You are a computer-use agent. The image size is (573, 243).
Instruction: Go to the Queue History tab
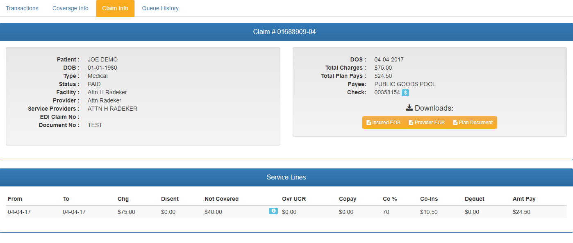click(x=160, y=8)
